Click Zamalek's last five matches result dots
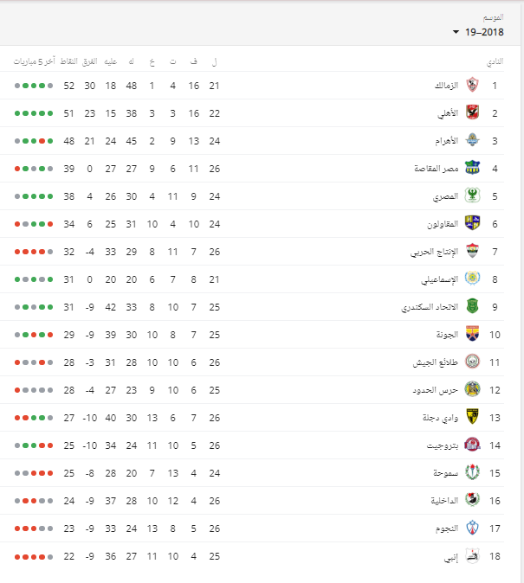 point(34,86)
